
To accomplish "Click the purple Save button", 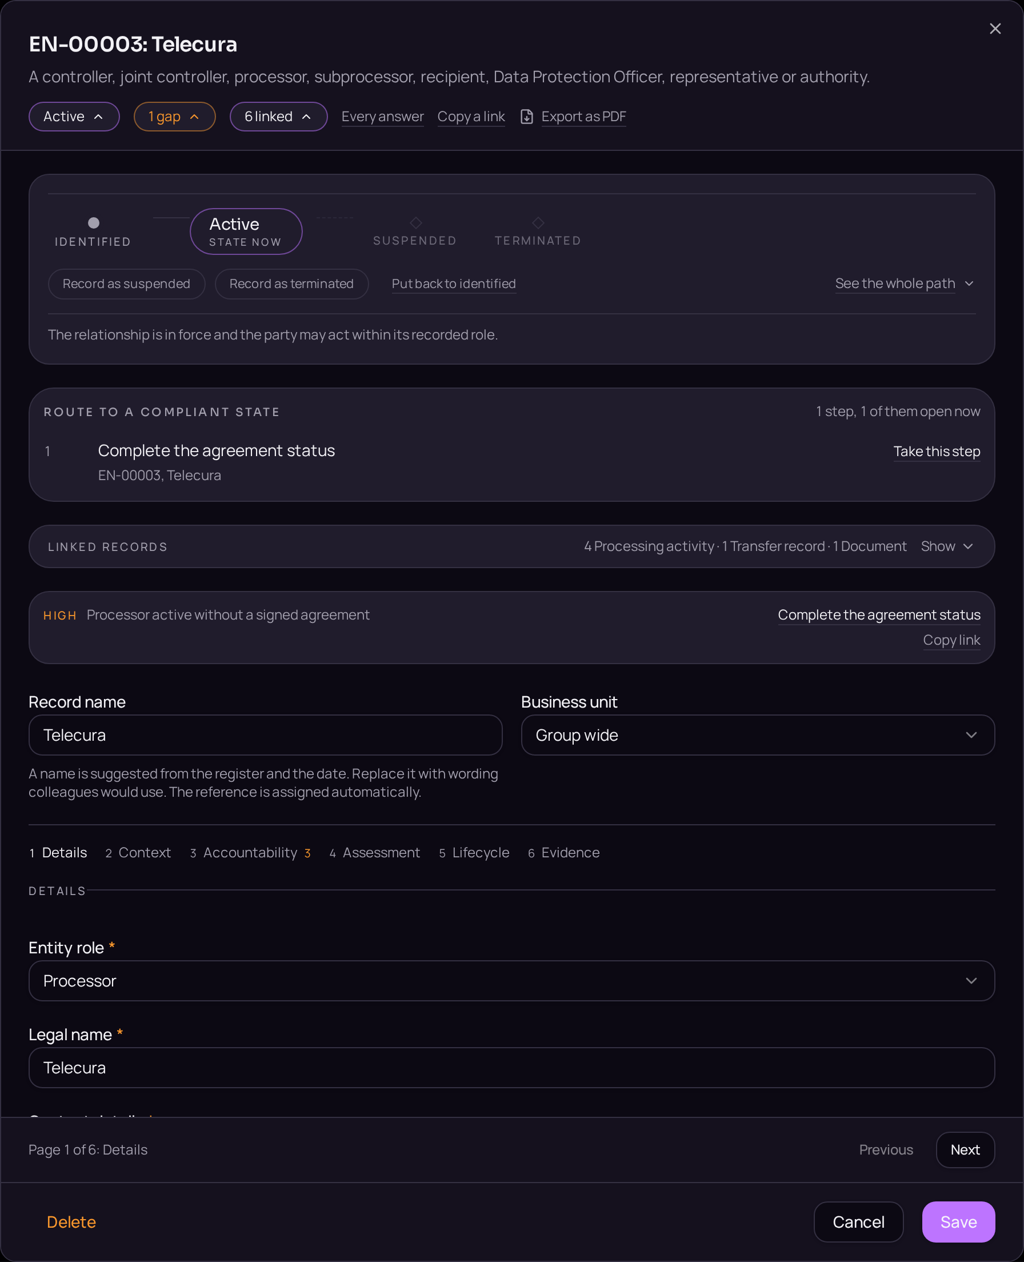I will click(958, 1222).
